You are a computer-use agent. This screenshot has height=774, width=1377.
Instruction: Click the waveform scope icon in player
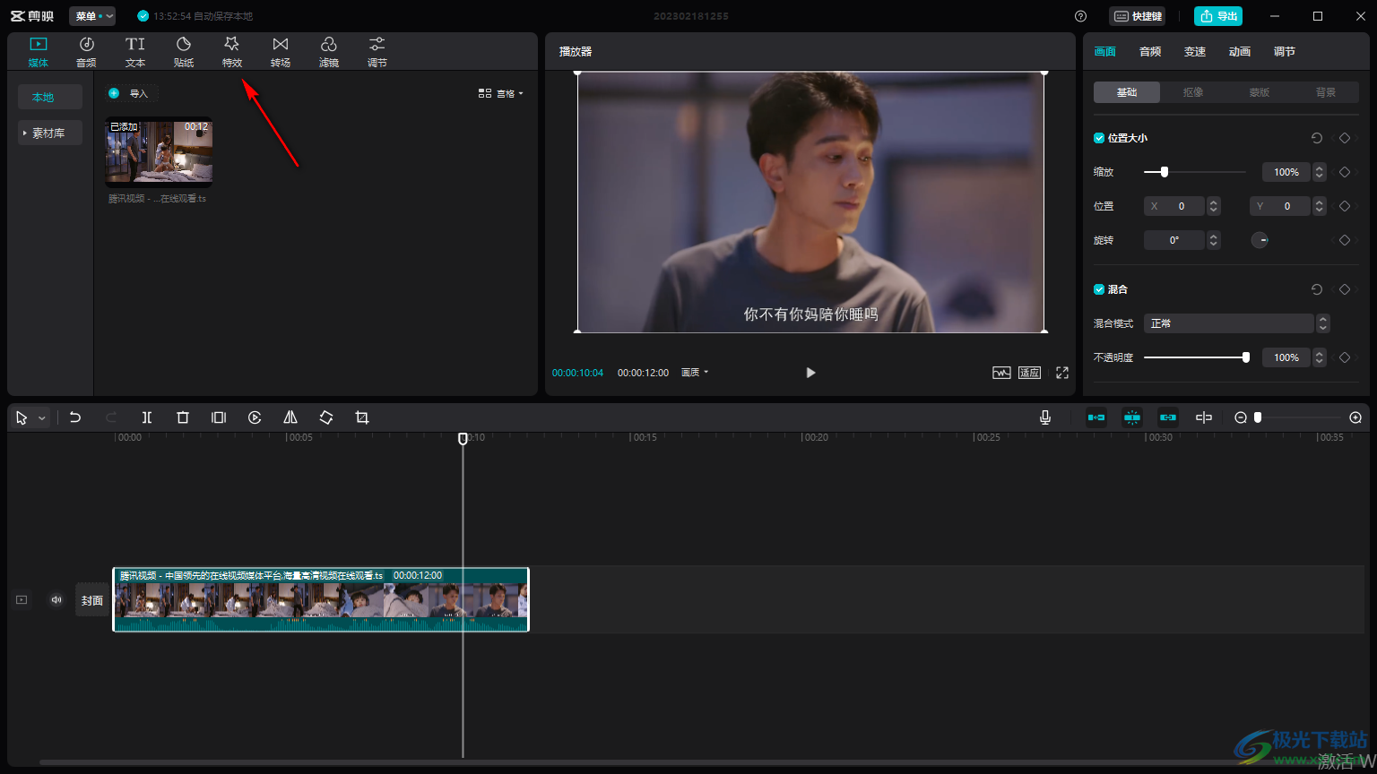[x=1001, y=373]
